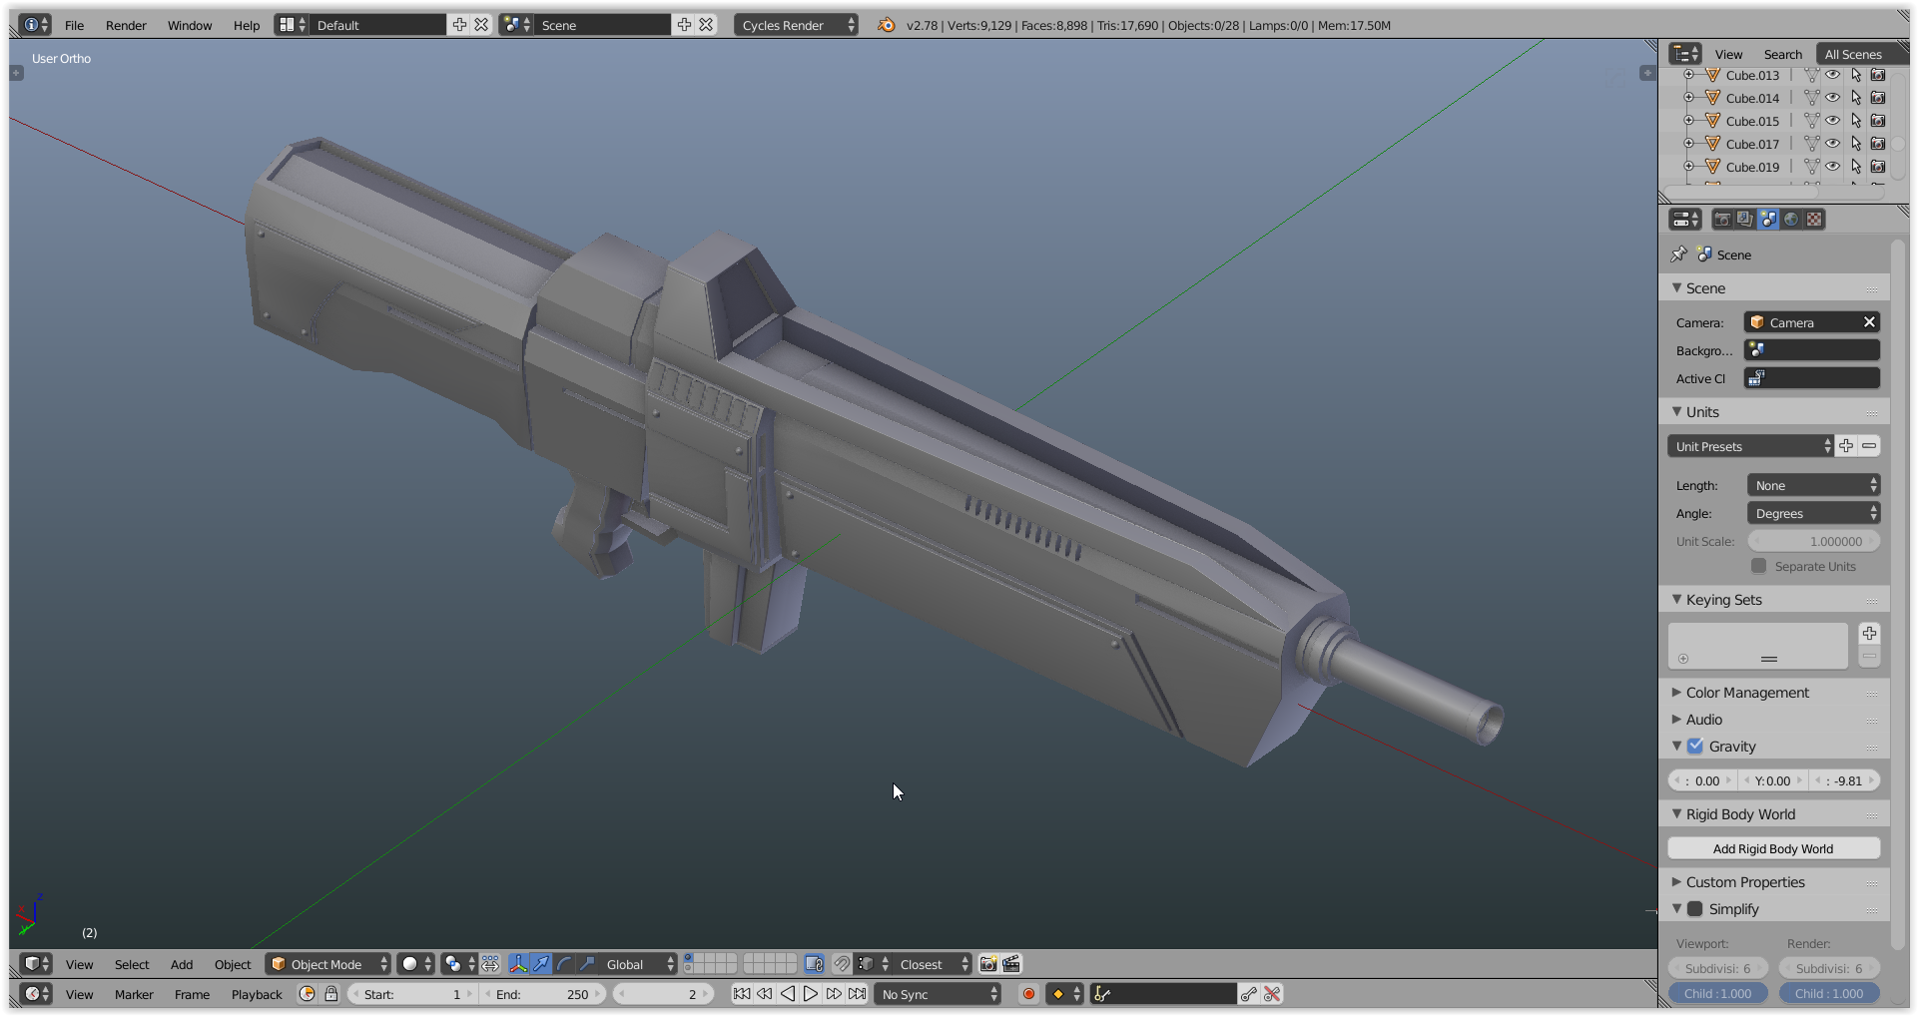The image size is (1918, 1016).
Task: Toggle the Gravity checkbox
Action: 1695,747
